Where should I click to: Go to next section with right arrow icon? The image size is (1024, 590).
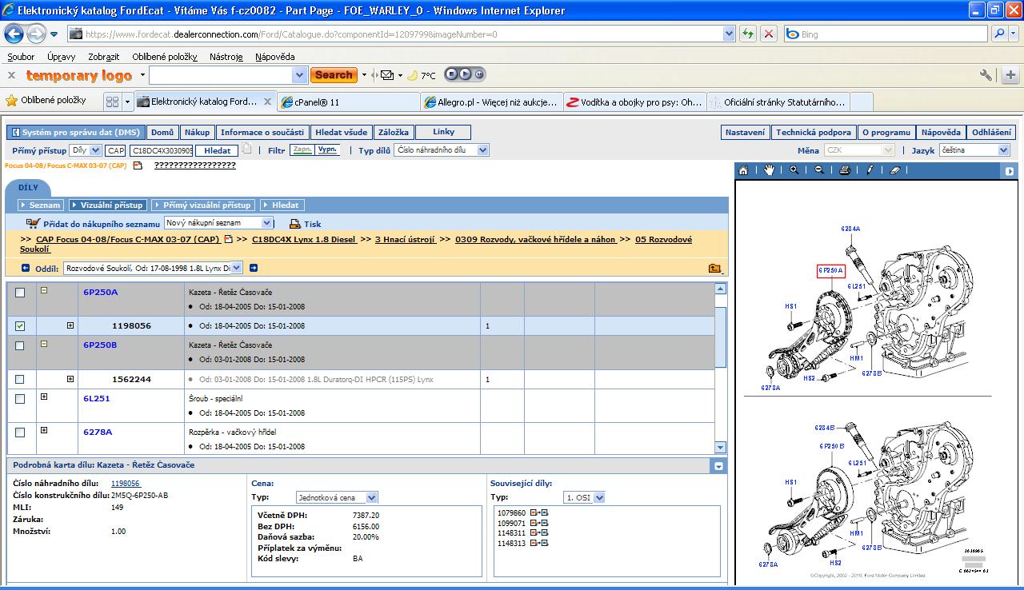(x=254, y=269)
